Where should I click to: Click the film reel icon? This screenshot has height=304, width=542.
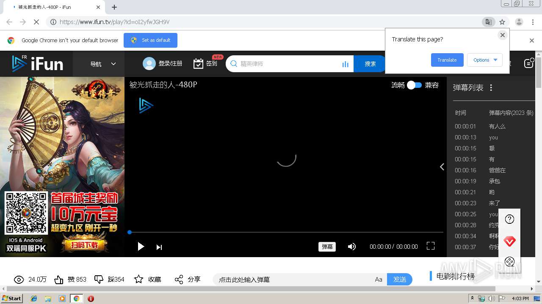point(510,262)
